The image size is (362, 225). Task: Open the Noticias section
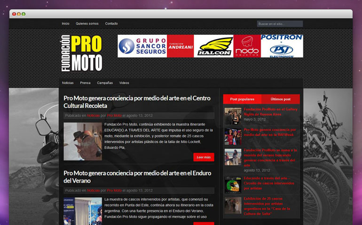[x=68, y=83]
